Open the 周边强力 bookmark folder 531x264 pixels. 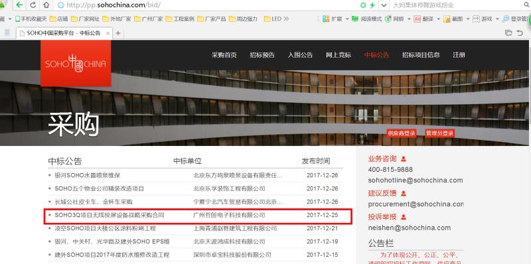pos(243,19)
